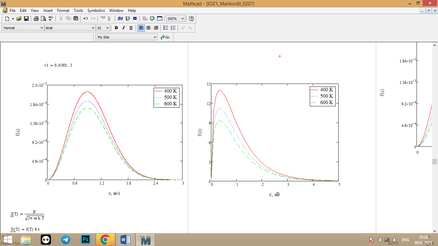Open the zoom 100% dropdown
The height and width of the screenshot is (246, 438).
point(182,19)
